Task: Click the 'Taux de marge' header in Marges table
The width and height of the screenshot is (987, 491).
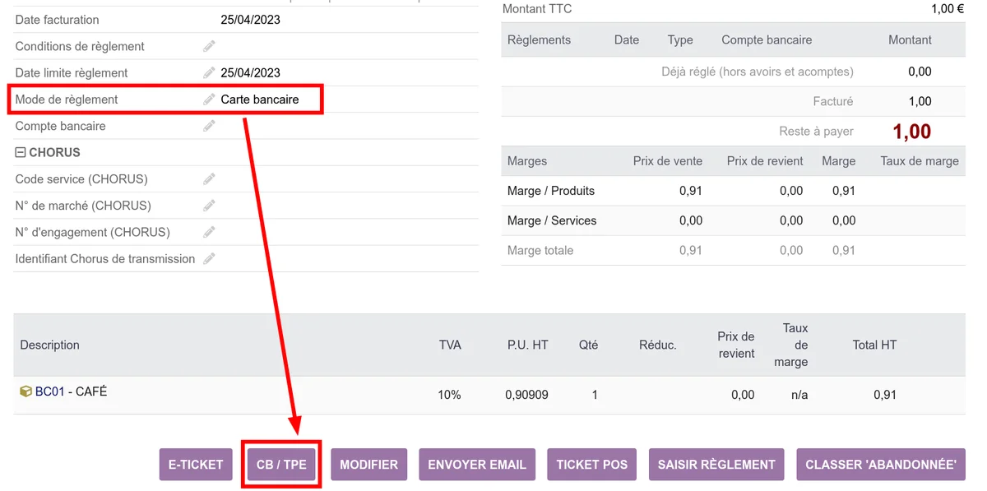Action: coord(920,161)
